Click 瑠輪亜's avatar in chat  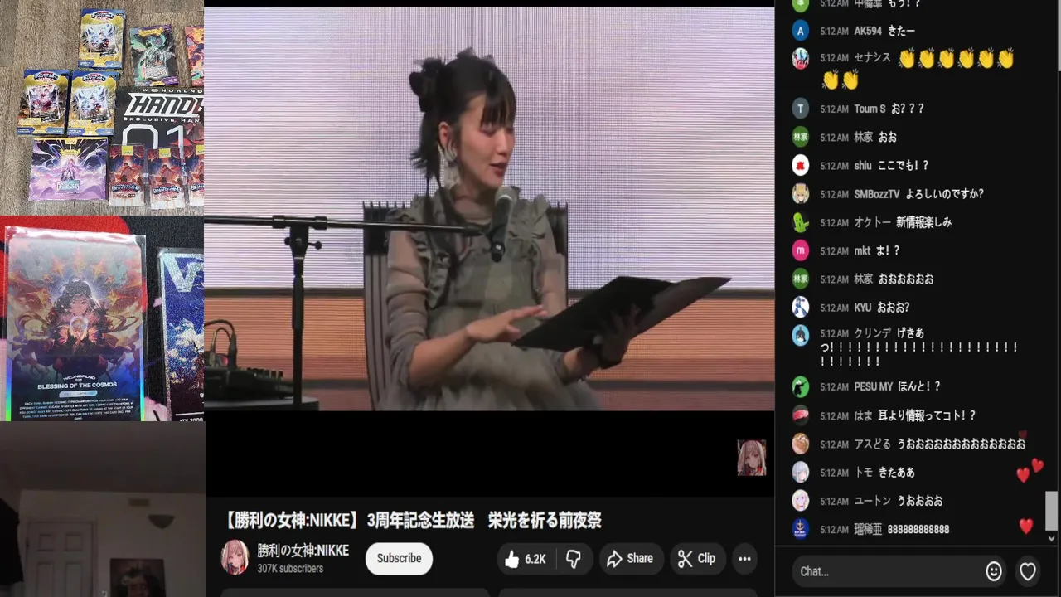tap(800, 529)
